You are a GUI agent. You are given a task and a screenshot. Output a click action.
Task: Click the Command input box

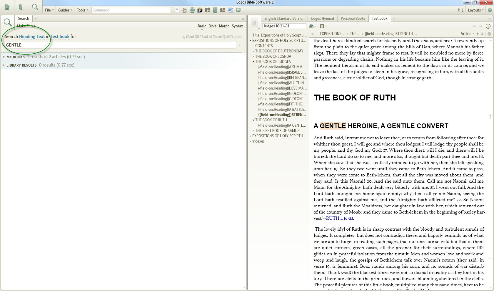point(131,10)
